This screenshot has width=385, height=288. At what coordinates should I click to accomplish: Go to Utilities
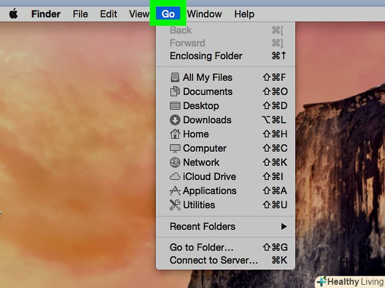225,205
